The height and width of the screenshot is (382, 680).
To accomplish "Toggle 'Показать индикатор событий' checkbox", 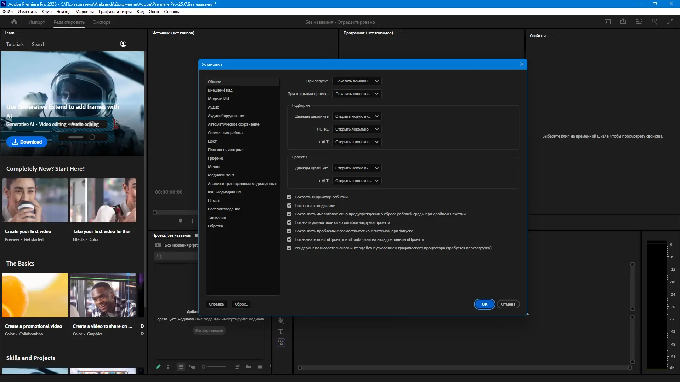I will point(289,197).
